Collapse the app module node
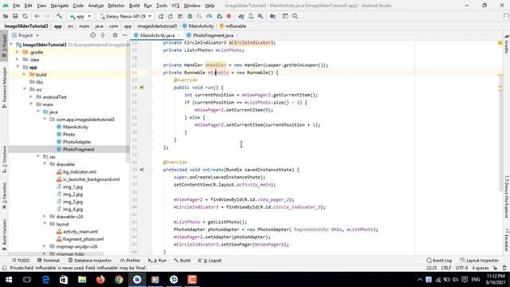Image resolution: width=510 pixels, height=287 pixels. point(18,67)
